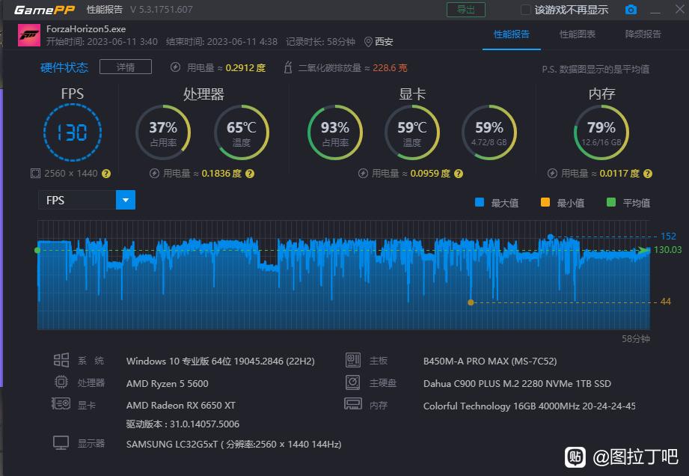Click the carbon dioxide emission icon
This screenshot has width=689, height=476.
tap(288, 67)
